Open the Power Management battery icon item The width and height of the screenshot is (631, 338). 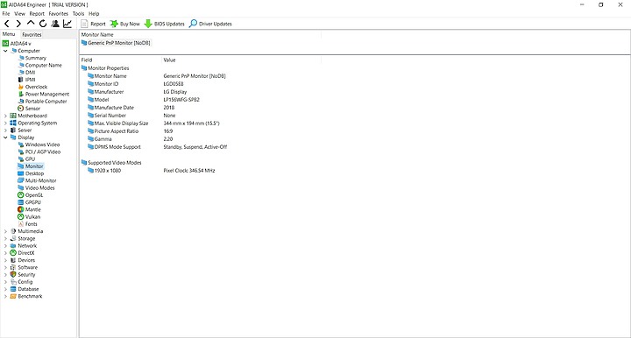click(21, 94)
